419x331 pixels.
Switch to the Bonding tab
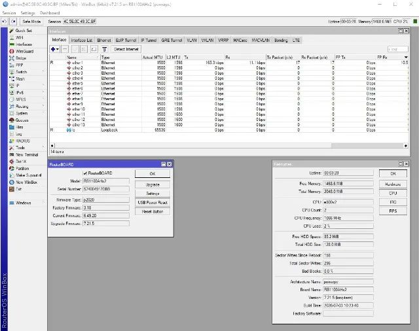click(x=281, y=41)
